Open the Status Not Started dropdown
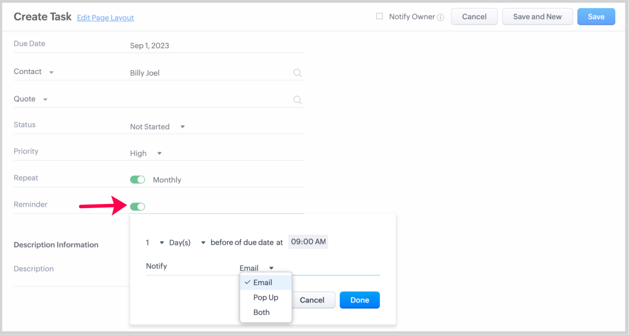629x335 pixels. pos(157,127)
